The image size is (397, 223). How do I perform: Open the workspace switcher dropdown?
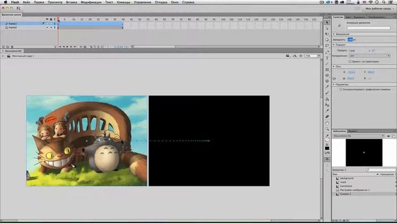click(x=379, y=9)
